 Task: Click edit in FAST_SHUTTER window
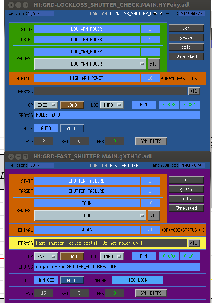[186, 199]
